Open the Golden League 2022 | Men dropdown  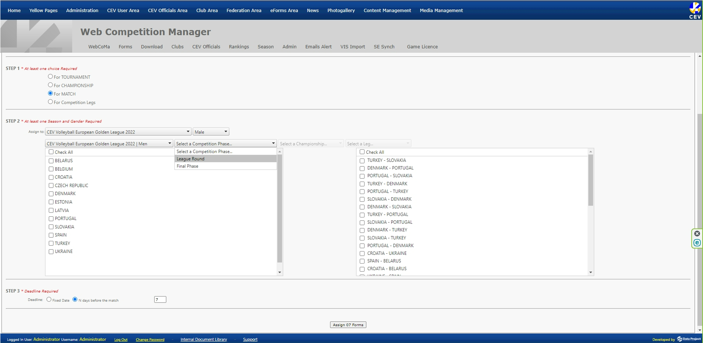(109, 143)
